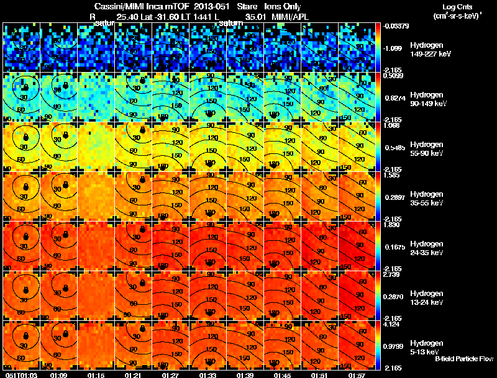Click the '01:27' time axis label
This screenshot has width=497, height=378.
coord(170,375)
